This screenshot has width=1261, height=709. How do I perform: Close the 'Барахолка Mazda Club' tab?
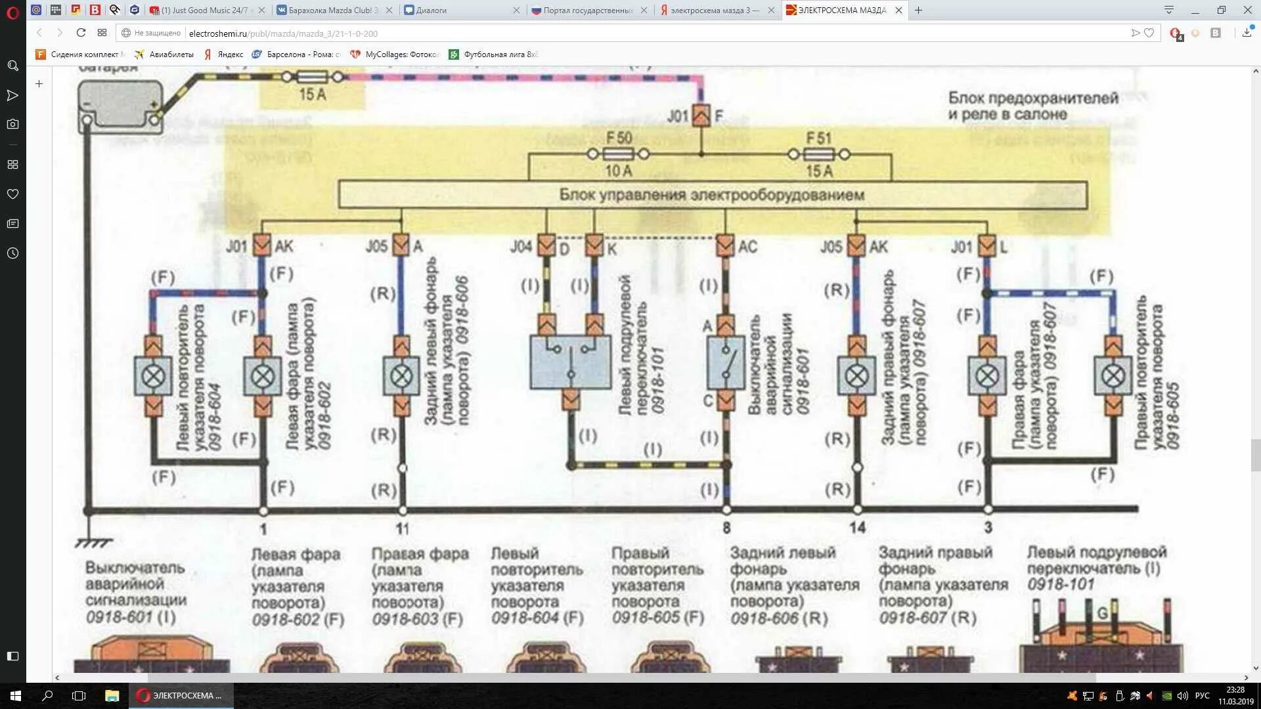click(389, 10)
